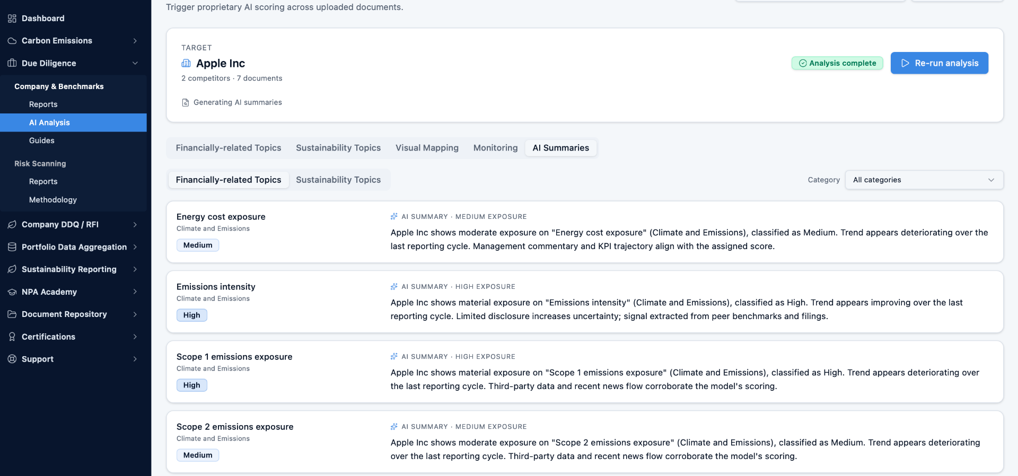Expand the Portfolio Data Aggregation chevron
The height and width of the screenshot is (476, 1018).
pos(135,247)
